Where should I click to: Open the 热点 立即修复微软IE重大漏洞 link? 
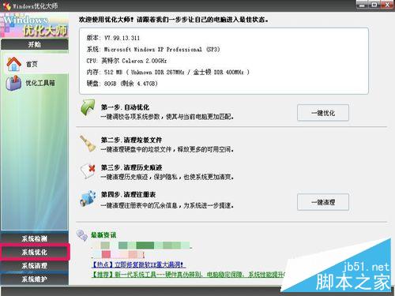138,264
